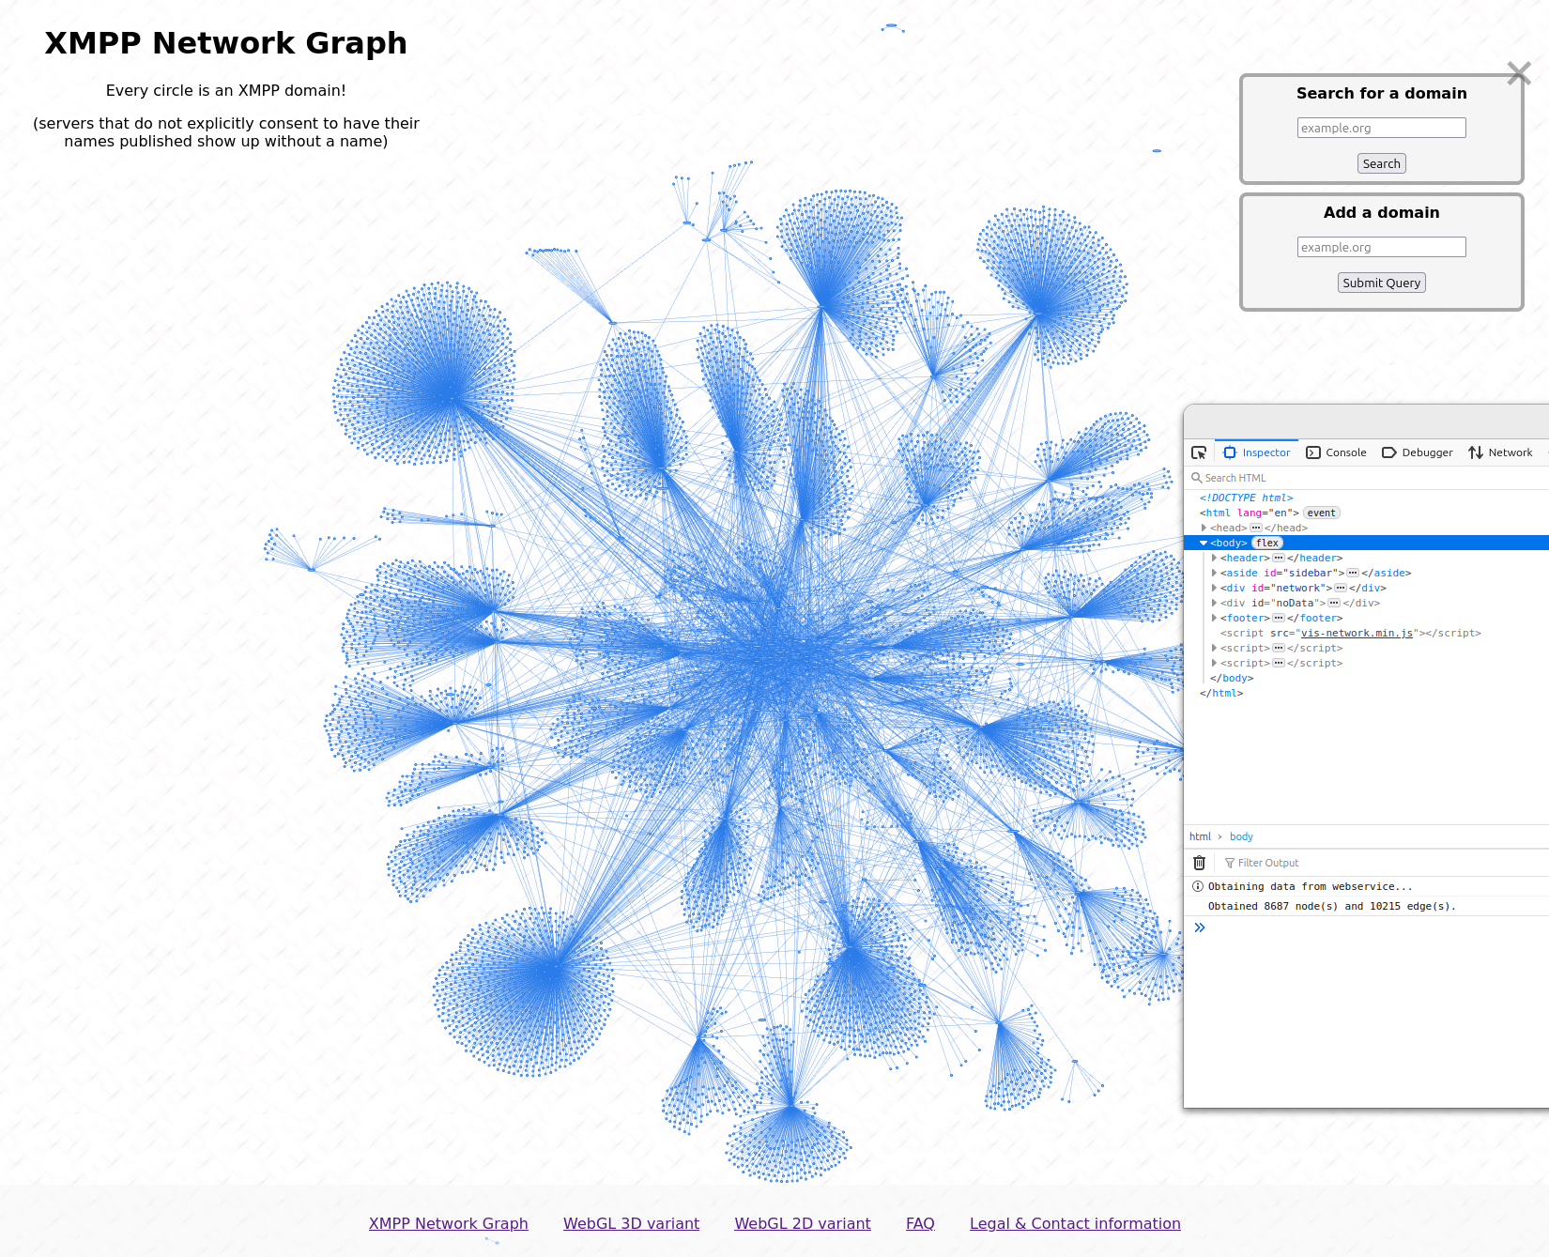Activate the element picker tool in DevTools
The width and height of the screenshot is (1549, 1257).
pos(1199,452)
